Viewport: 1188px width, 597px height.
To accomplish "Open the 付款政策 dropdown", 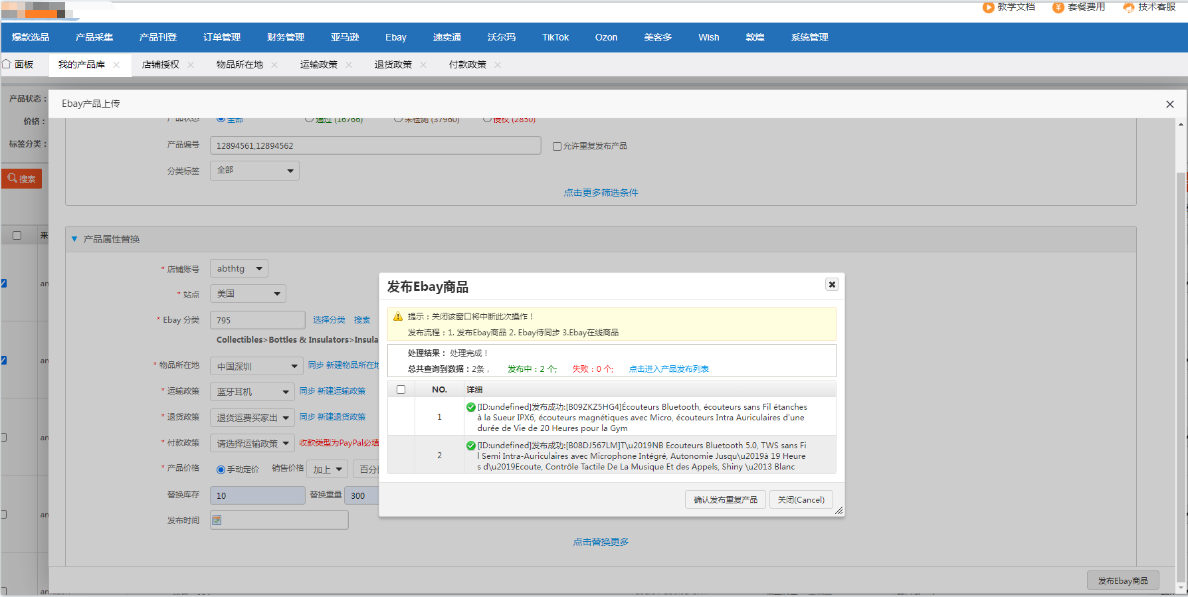I will pyautogui.click(x=252, y=444).
